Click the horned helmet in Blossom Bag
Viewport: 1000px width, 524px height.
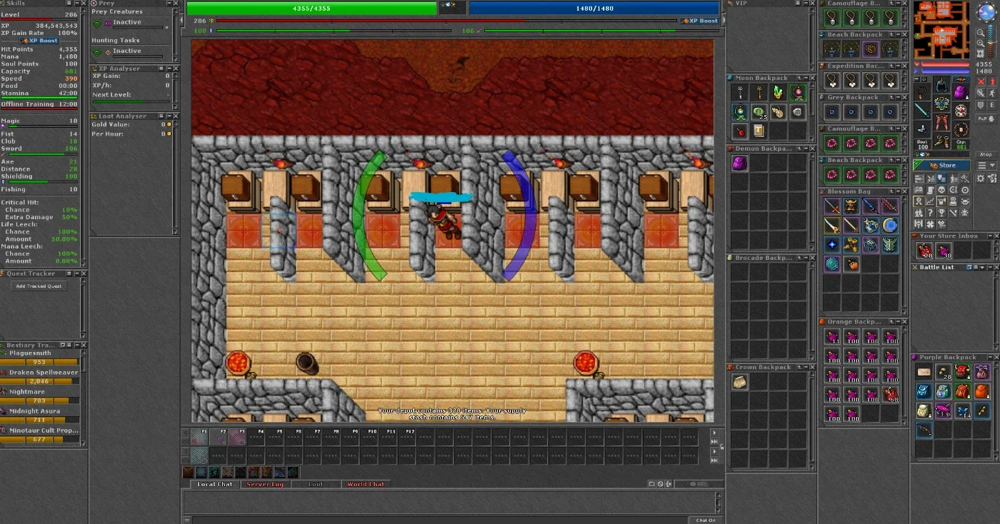pos(851,206)
